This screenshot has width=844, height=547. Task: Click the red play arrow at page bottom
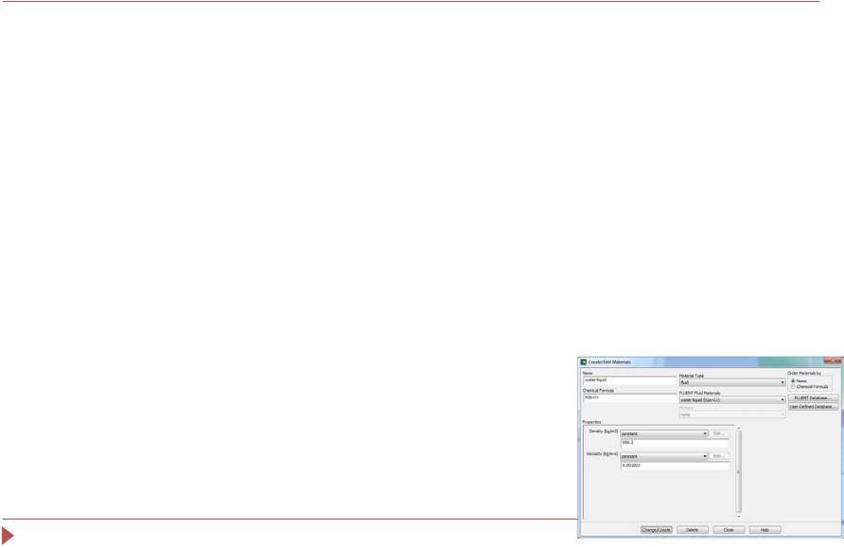point(8,535)
